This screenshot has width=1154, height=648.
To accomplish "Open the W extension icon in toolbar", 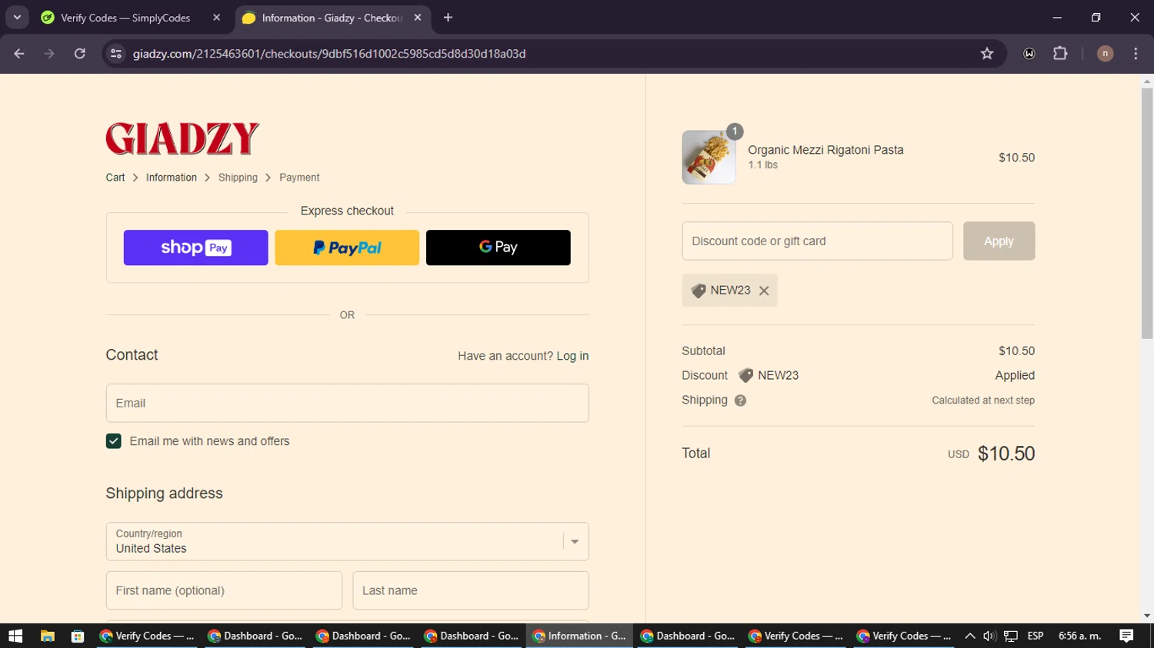I will (1029, 54).
